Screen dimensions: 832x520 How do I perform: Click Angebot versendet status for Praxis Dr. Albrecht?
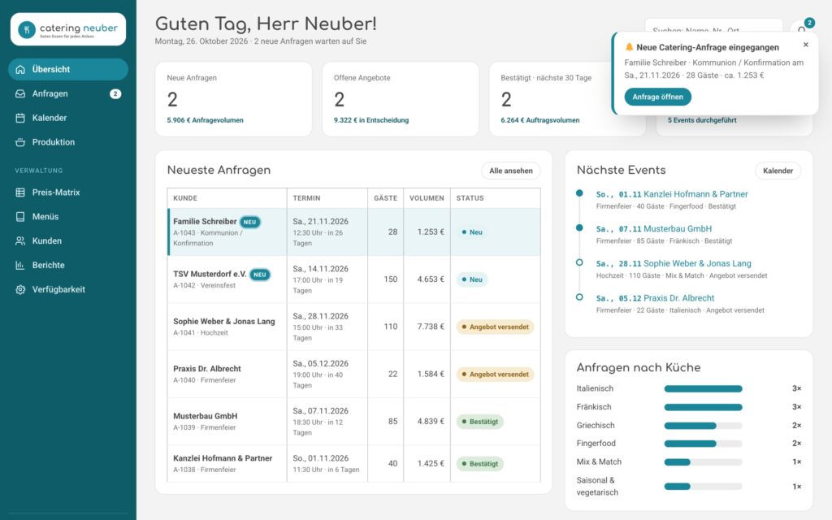coord(495,374)
